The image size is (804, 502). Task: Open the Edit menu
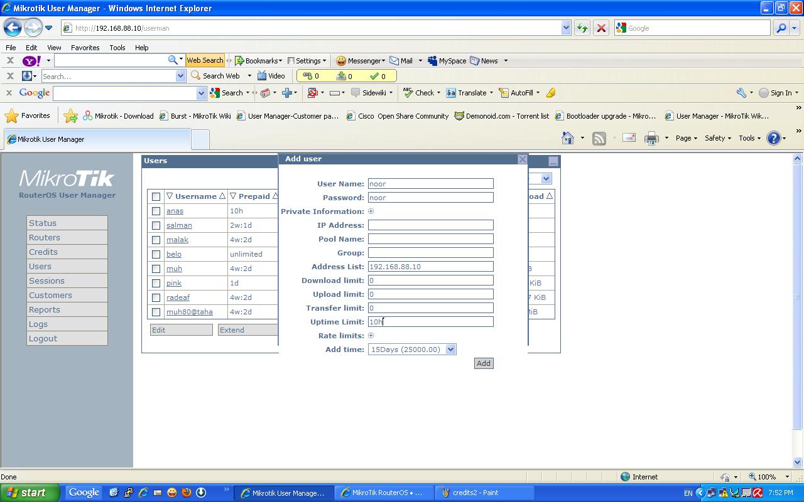click(x=31, y=48)
